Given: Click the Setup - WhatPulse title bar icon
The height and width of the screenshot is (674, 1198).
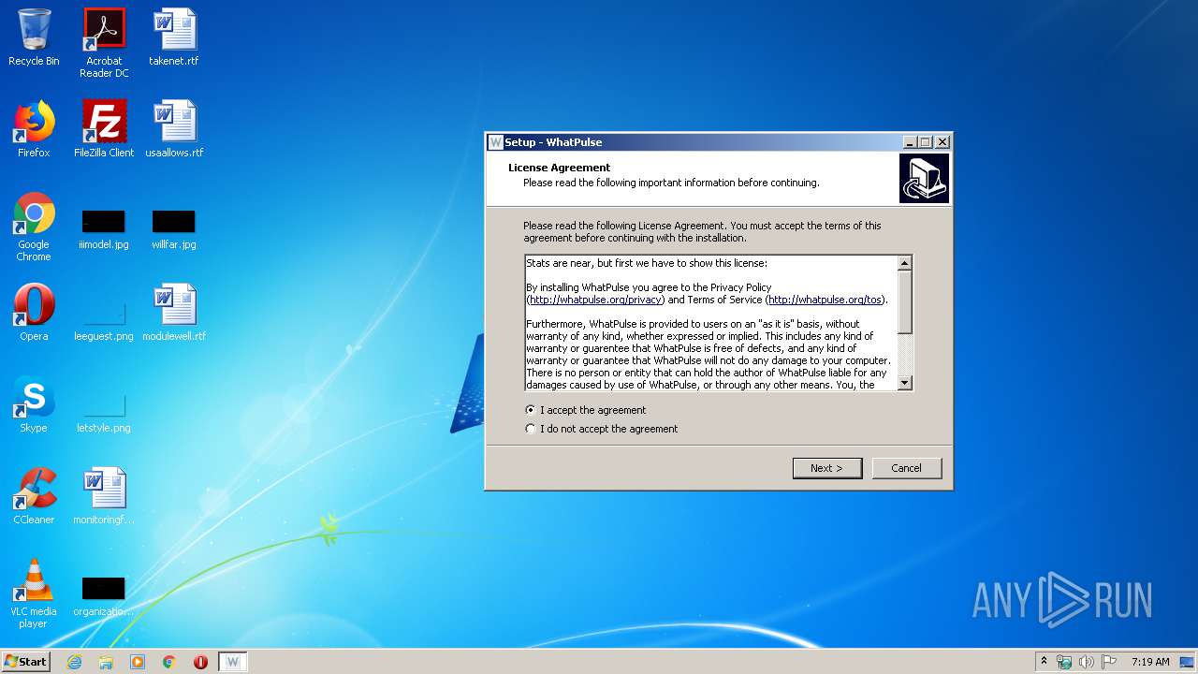Looking at the screenshot, I should point(496,142).
